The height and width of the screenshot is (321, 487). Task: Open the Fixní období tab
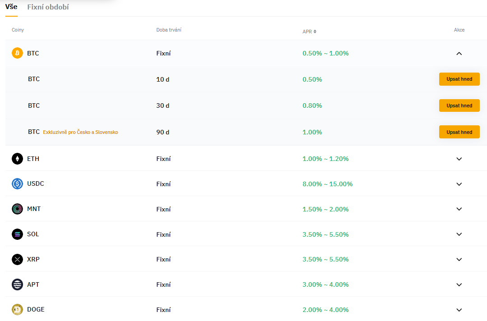click(x=48, y=7)
